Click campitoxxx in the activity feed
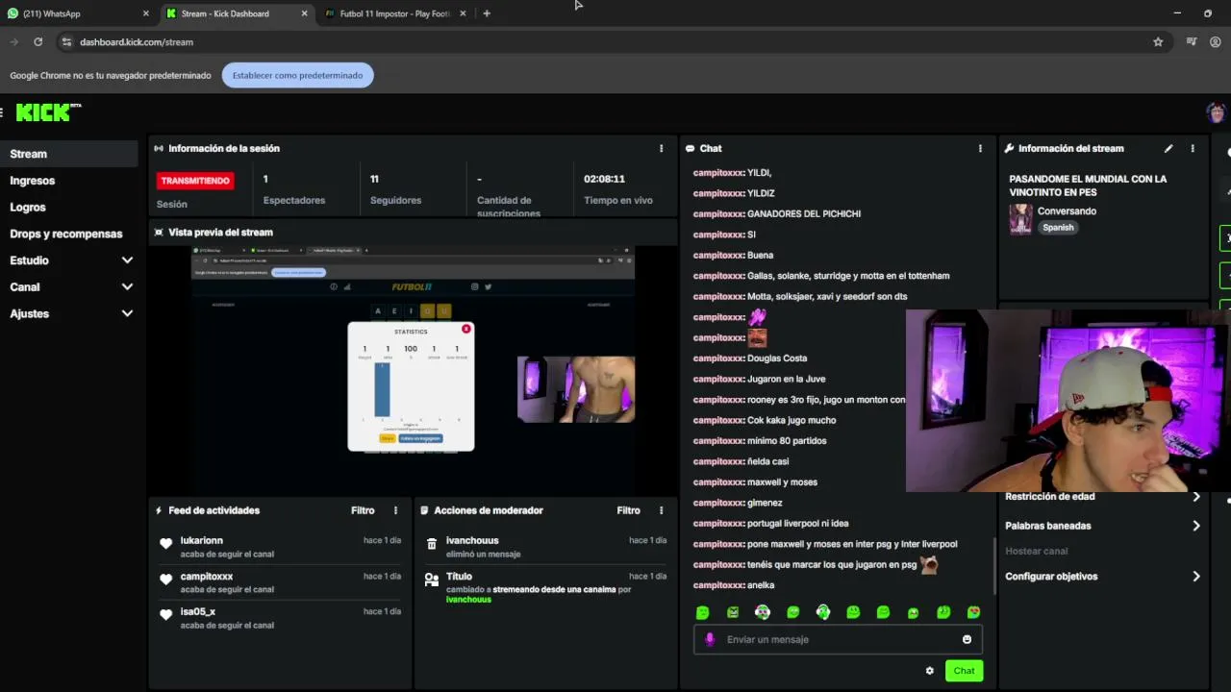Viewport: 1231px width, 692px height. 207,576
